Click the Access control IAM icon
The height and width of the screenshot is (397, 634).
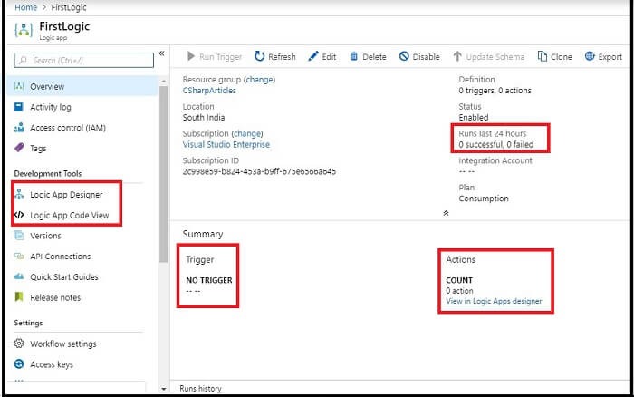19,128
